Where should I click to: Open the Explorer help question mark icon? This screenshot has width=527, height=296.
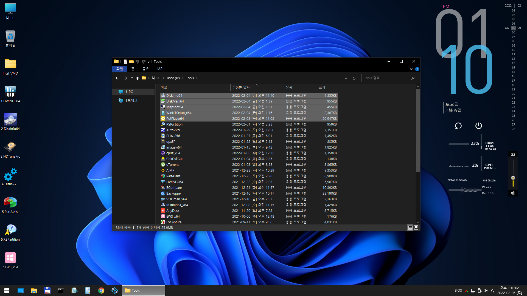(x=417, y=69)
